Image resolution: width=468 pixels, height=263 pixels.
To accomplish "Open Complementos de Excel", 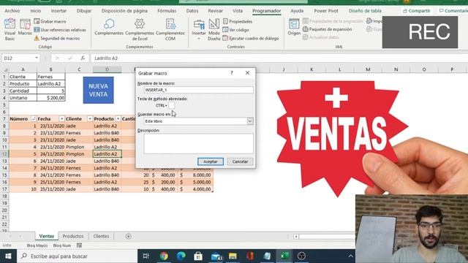I will (x=140, y=29).
